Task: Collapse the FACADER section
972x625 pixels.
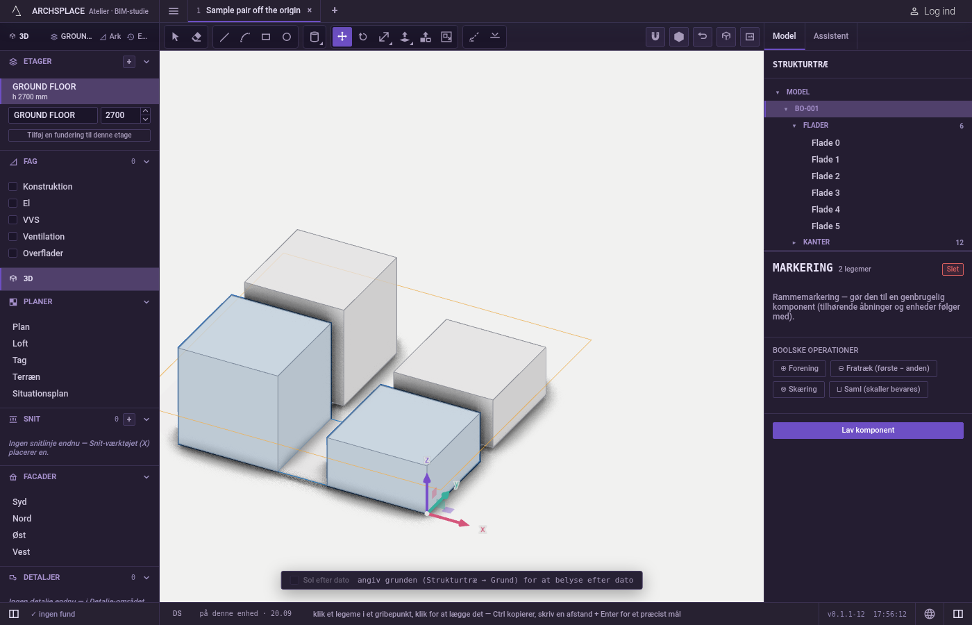Action: [x=146, y=477]
